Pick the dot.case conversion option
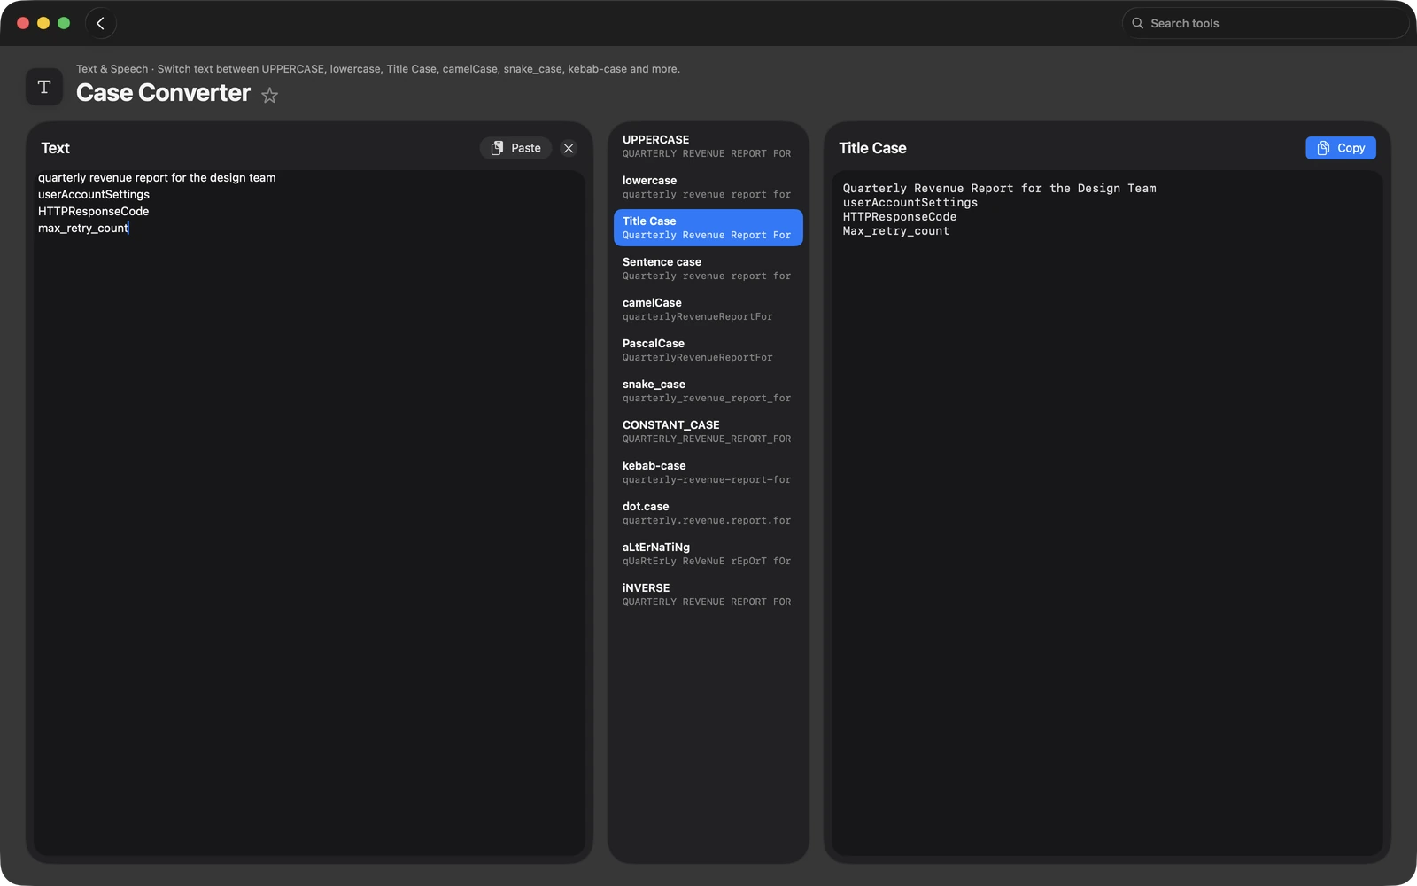The width and height of the screenshot is (1417, 886). point(708,513)
